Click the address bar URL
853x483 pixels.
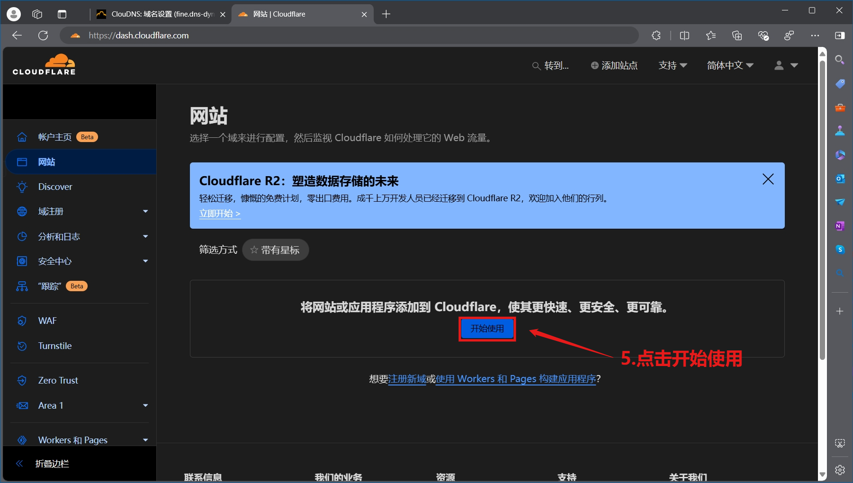[x=138, y=36]
